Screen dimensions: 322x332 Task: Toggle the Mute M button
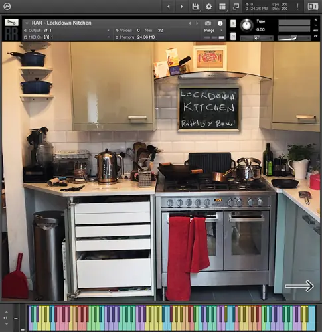(233, 36)
